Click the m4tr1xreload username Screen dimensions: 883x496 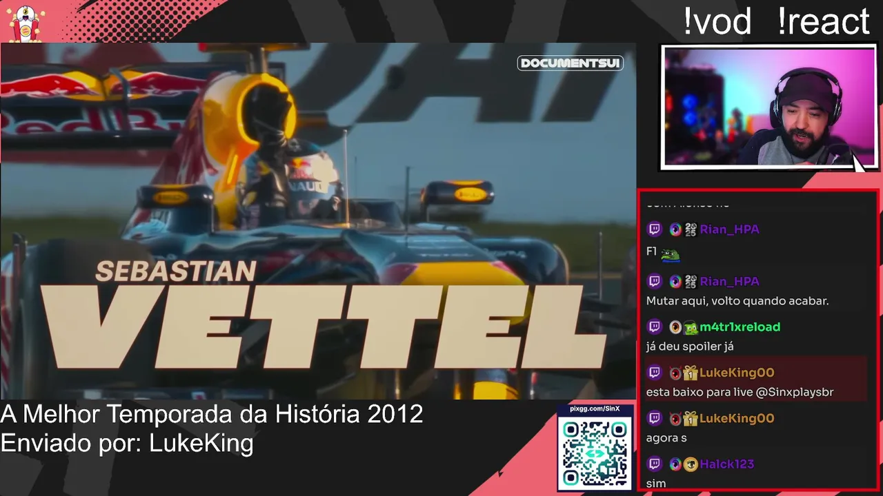pos(740,327)
